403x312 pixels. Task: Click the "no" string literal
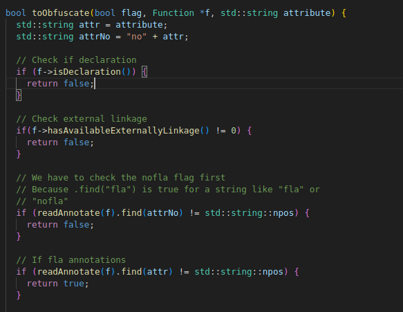[x=137, y=37]
